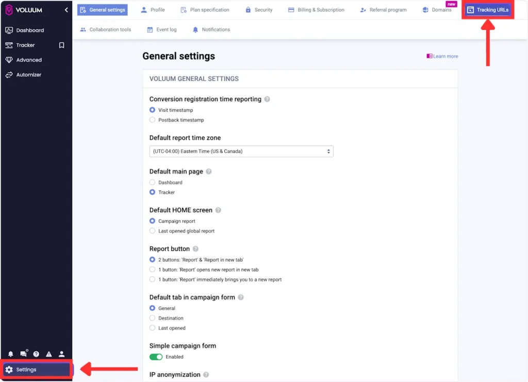Open notifications bell in sidebar footer

(x=11, y=354)
